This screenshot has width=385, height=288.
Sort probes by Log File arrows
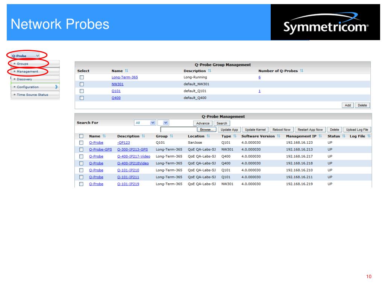tap(369, 136)
